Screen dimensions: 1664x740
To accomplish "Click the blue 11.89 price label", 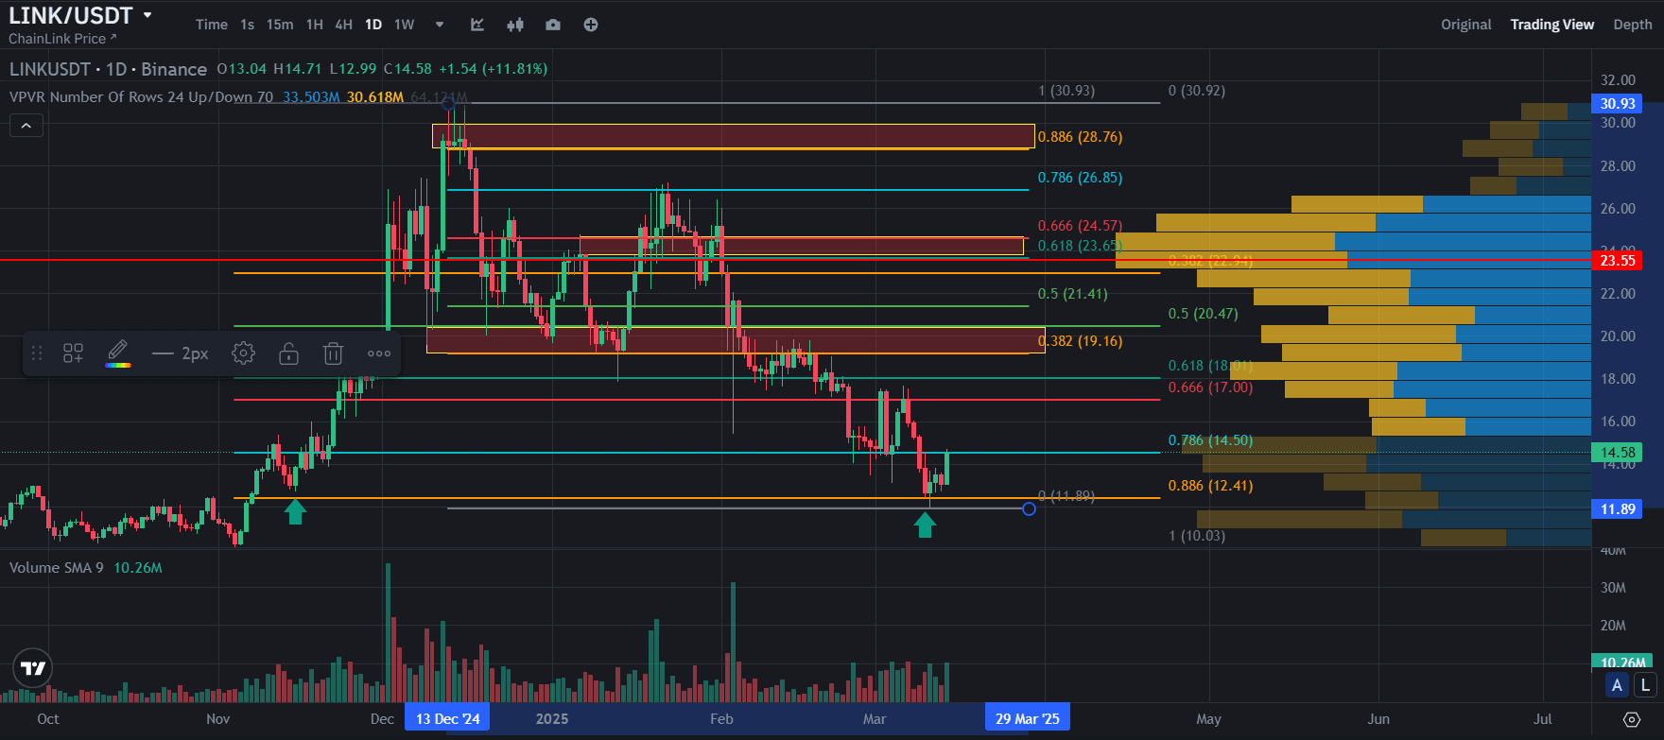I will [x=1618, y=509].
